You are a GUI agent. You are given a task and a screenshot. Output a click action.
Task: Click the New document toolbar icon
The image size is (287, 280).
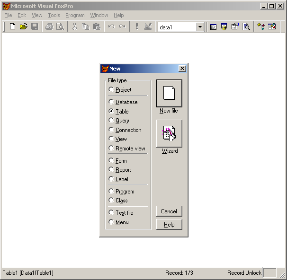[12, 26]
